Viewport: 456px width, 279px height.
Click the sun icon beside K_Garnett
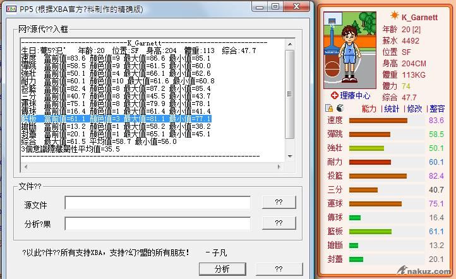[x=394, y=15]
